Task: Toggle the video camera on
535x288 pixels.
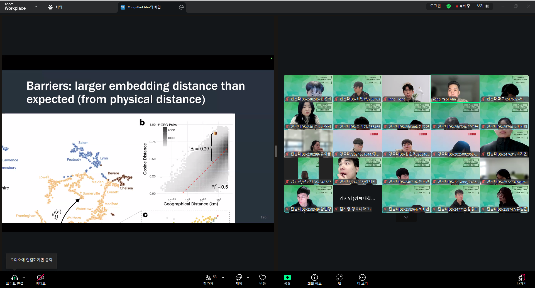Action: coord(40,278)
